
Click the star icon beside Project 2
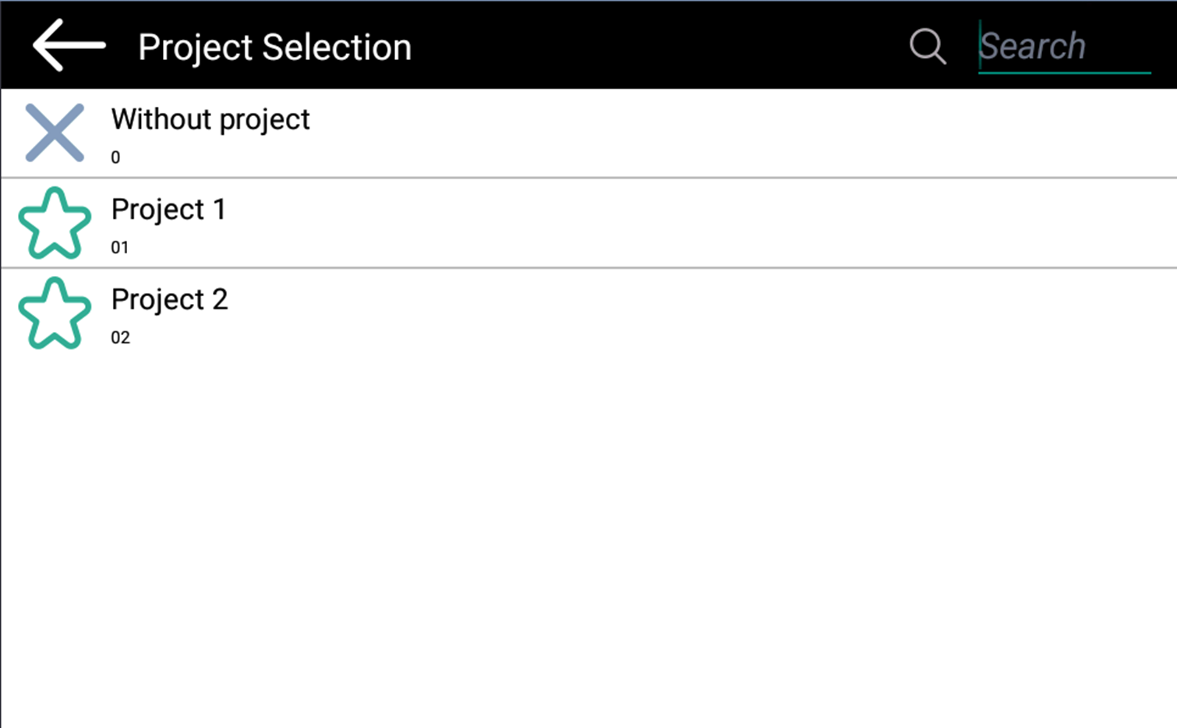point(55,313)
